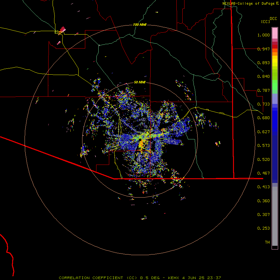
Task: Click the 0.520 scale value
Action: [x=264, y=160]
